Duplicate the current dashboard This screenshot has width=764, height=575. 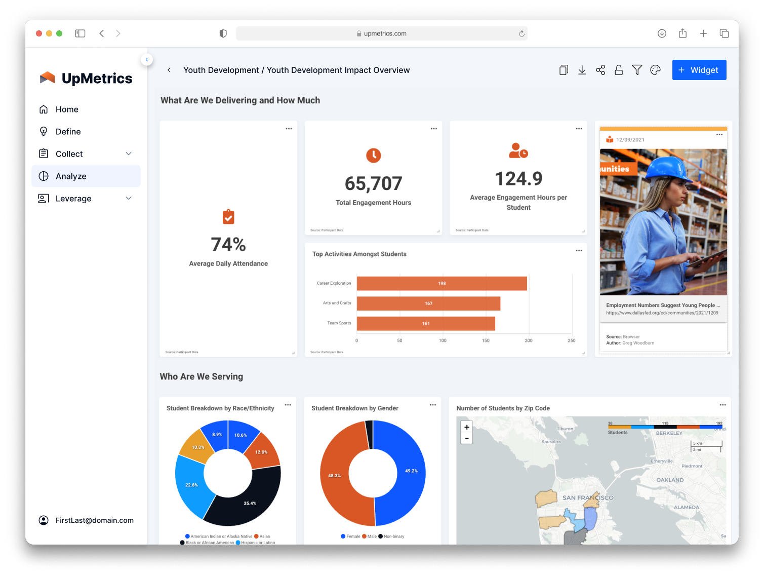point(564,70)
